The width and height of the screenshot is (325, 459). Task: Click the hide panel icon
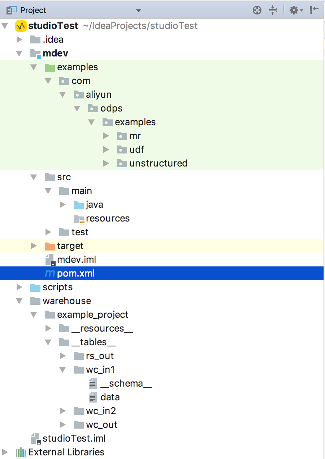314,10
